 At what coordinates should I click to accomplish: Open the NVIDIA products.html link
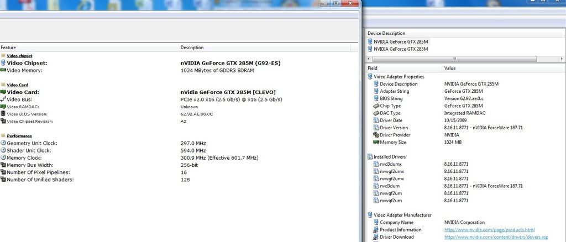coord(489,230)
